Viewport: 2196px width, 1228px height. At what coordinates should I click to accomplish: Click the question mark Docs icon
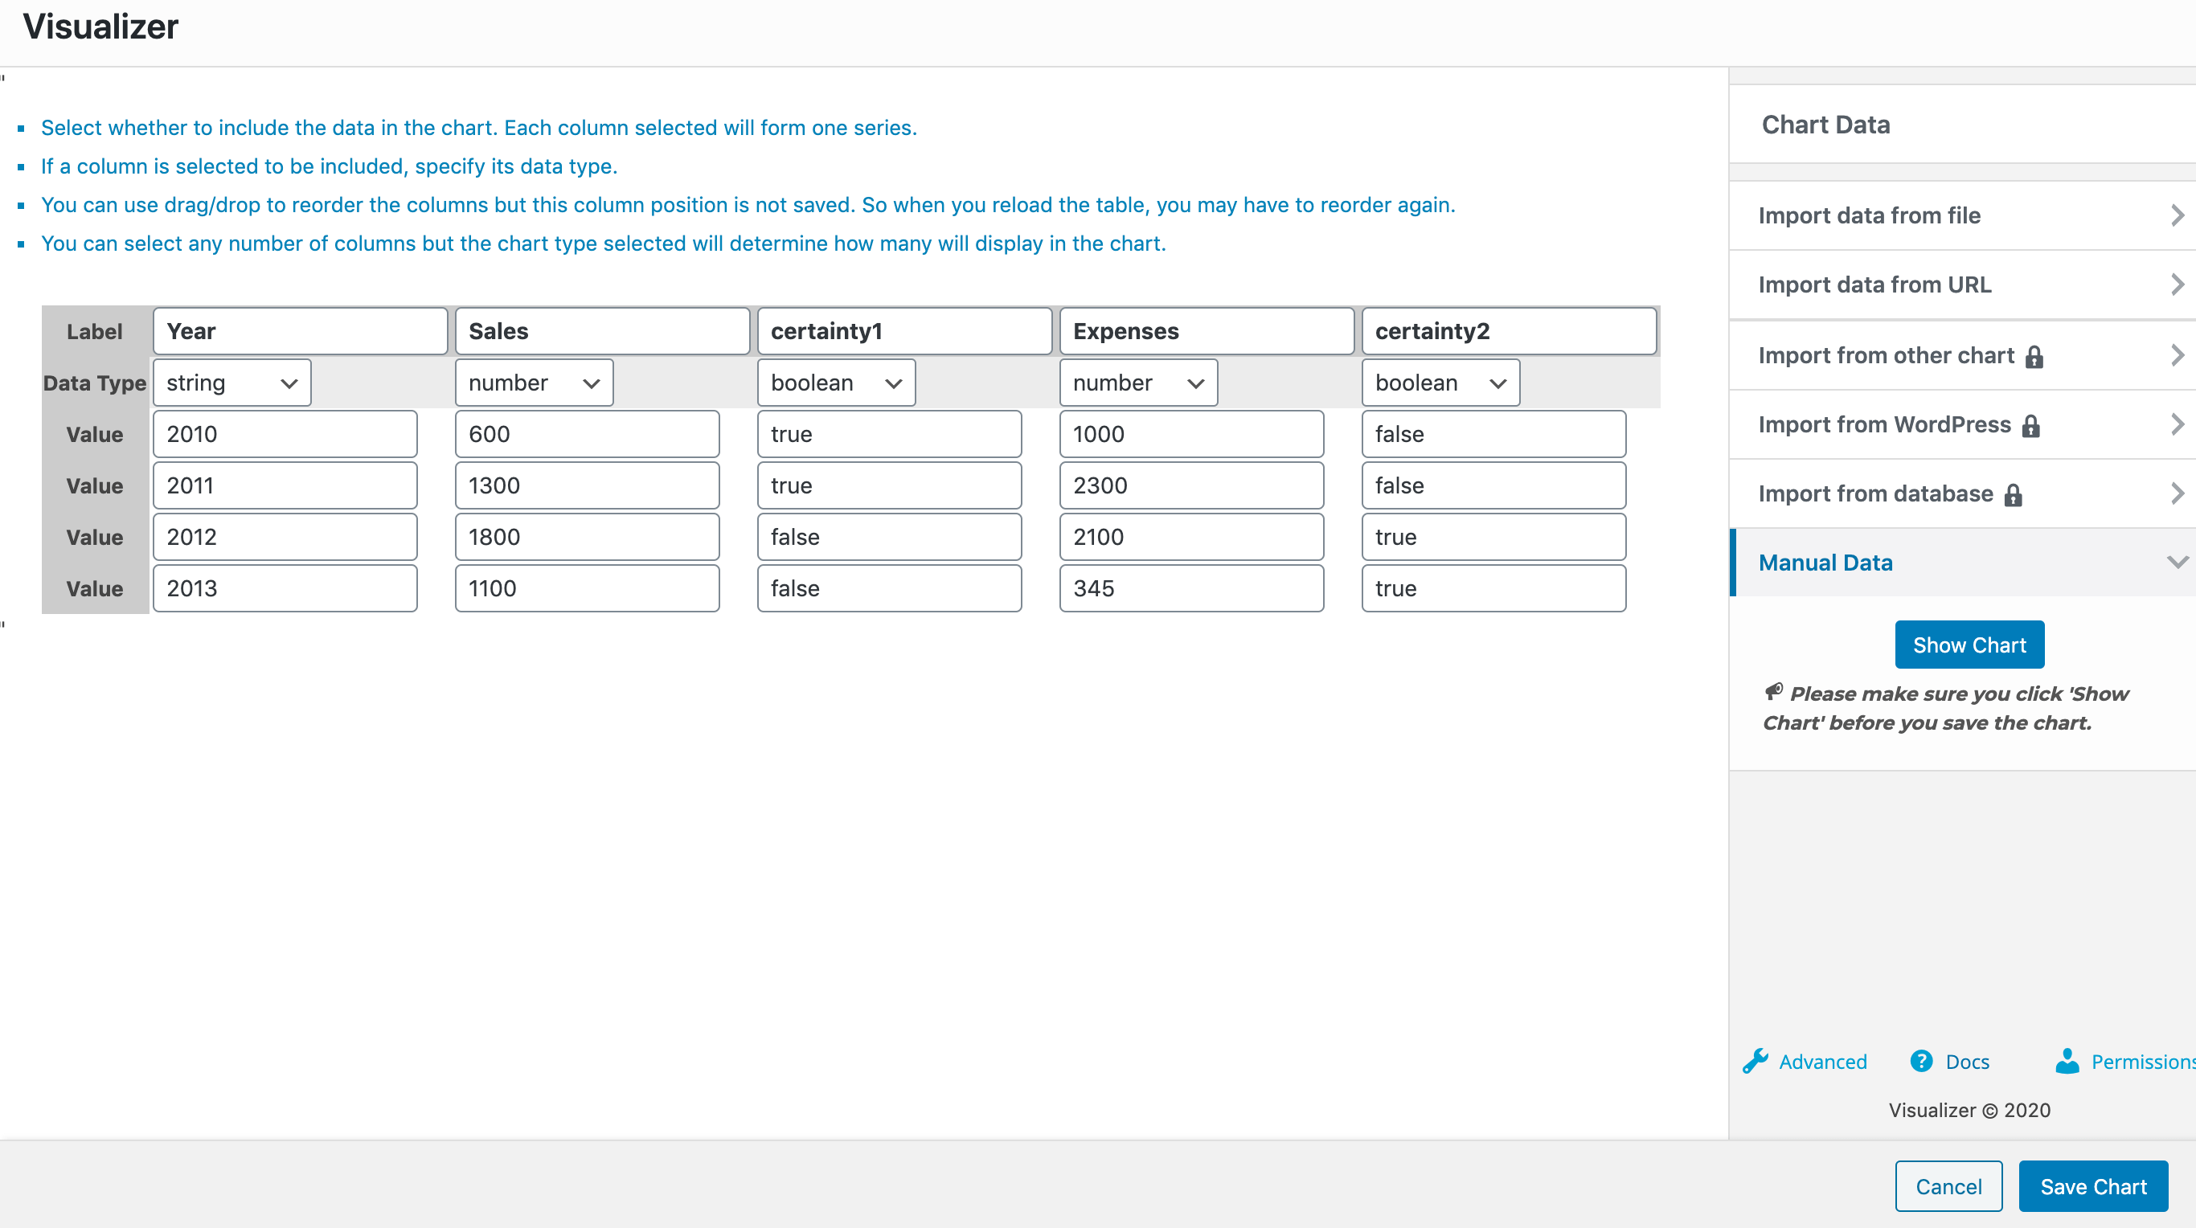click(x=1921, y=1061)
